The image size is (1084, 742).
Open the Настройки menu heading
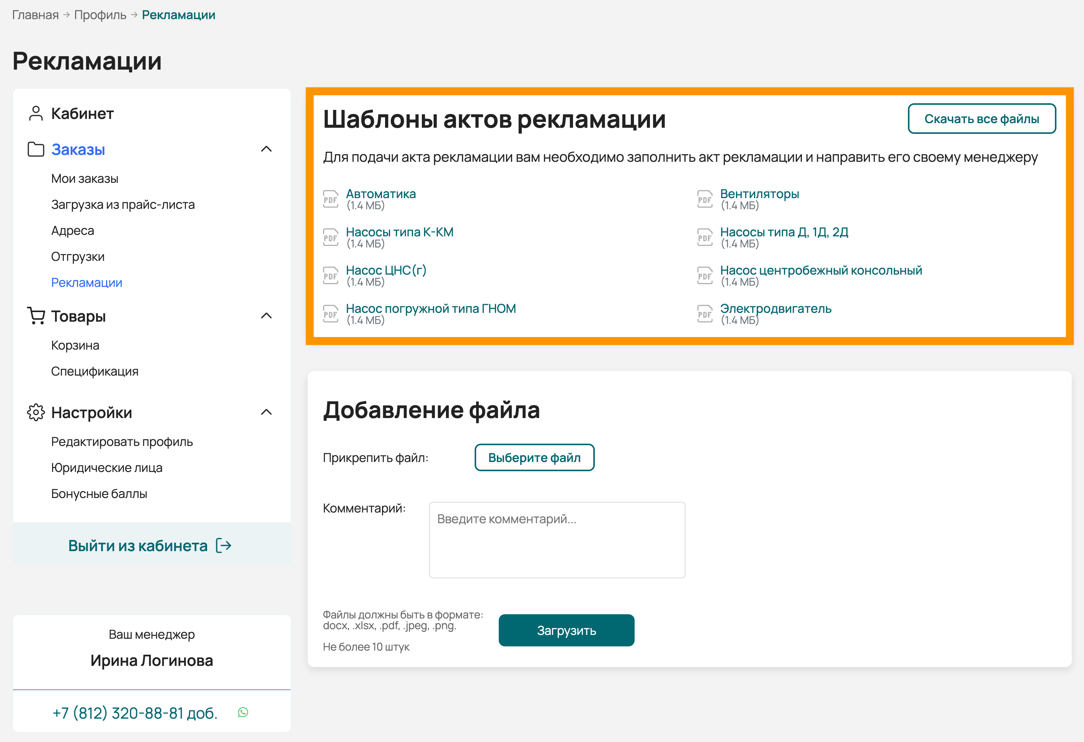[x=91, y=412]
